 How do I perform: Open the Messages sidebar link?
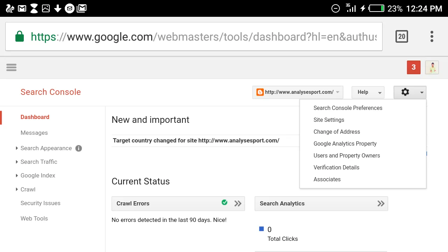click(x=34, y=133)
